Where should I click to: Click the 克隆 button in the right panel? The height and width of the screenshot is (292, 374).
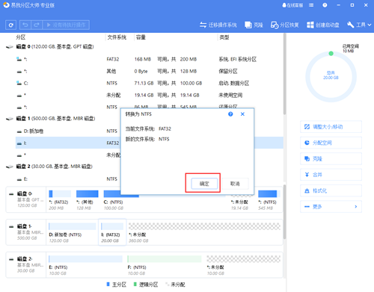click(x=331, y=159)
